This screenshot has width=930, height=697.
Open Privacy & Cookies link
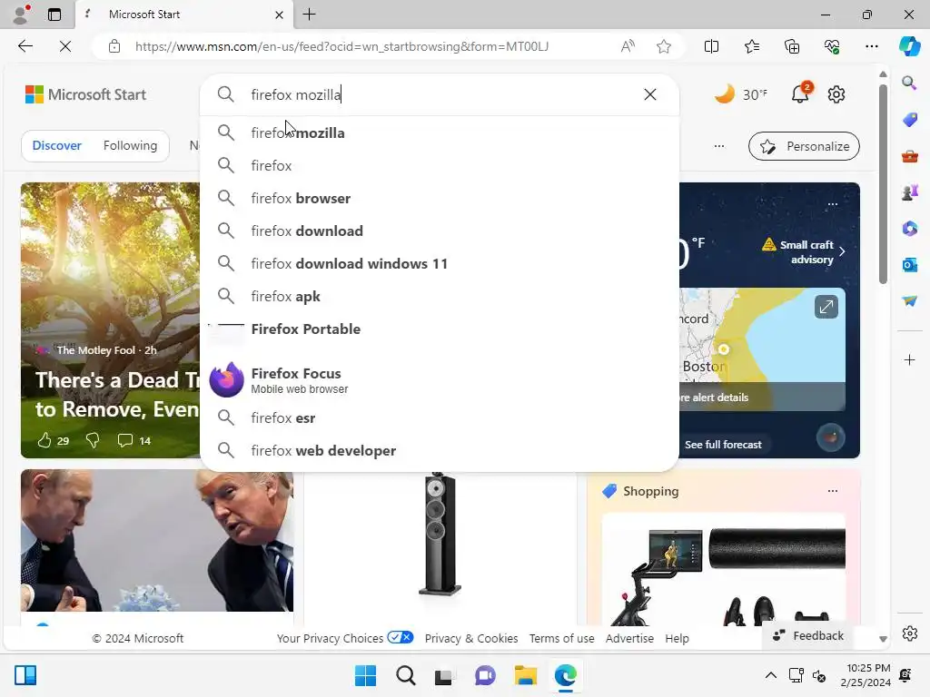coord(471,638)
